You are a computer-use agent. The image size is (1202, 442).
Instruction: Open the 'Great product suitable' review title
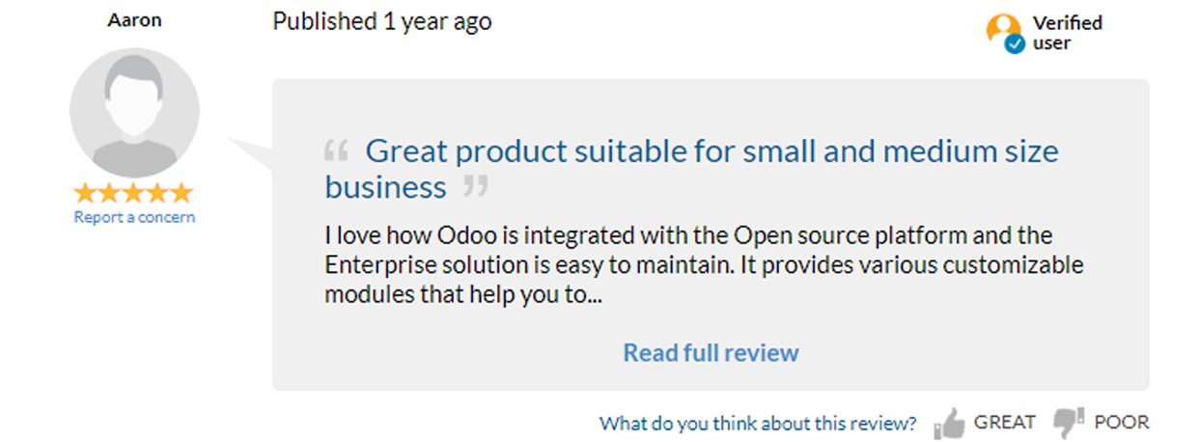click(x=692, y=169)
